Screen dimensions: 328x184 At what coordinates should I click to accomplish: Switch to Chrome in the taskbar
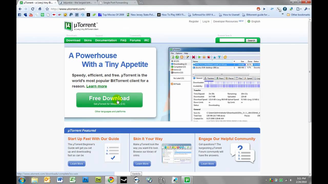(111, 180)
